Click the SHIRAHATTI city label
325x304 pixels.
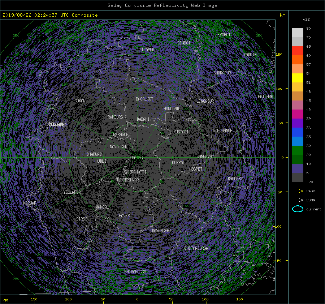point(135,172)
